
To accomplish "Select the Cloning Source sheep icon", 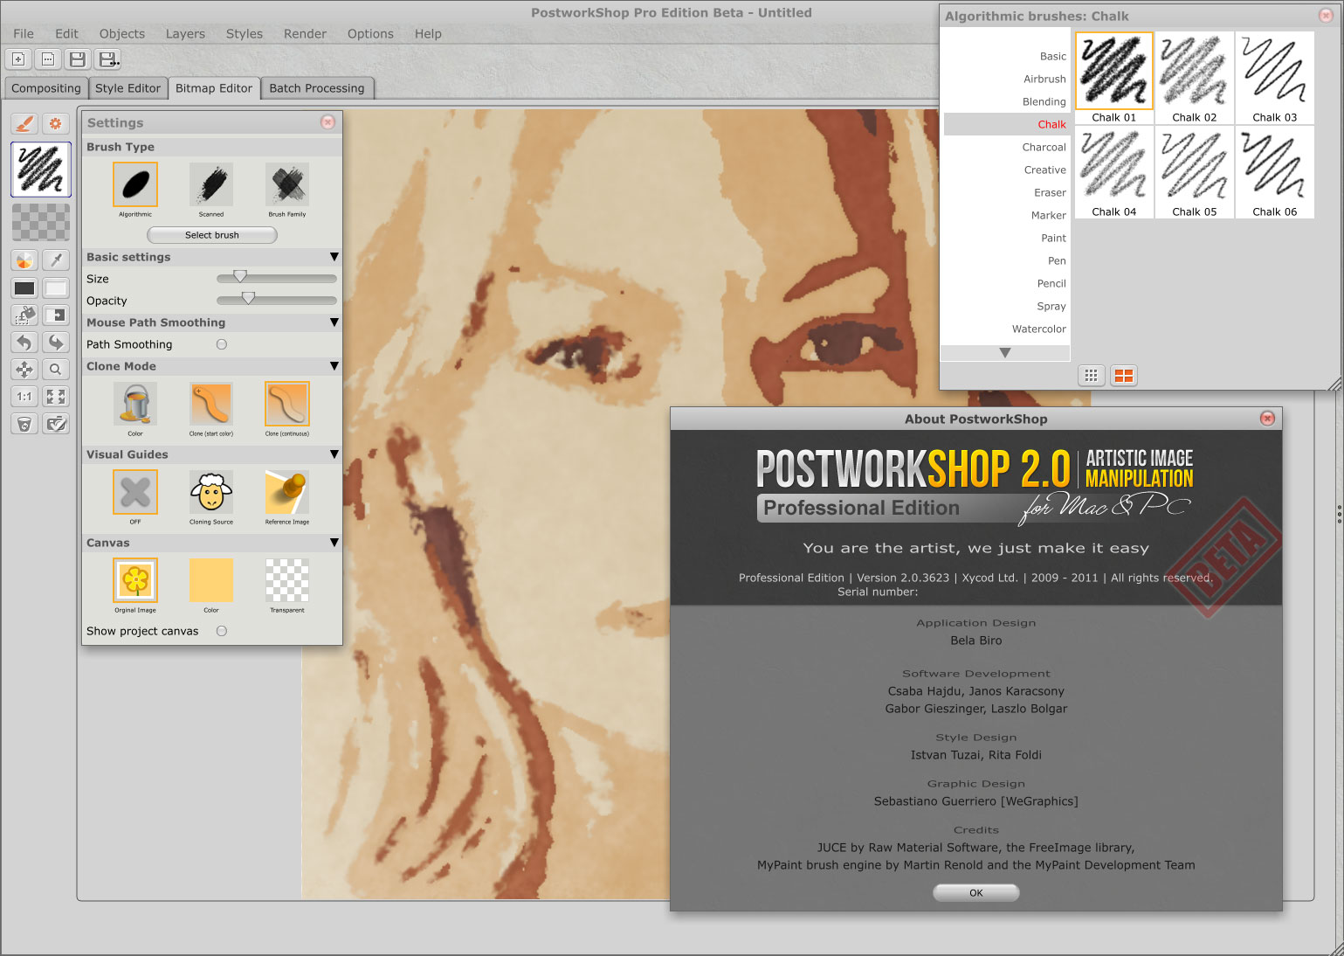I will tap(211, 493).
